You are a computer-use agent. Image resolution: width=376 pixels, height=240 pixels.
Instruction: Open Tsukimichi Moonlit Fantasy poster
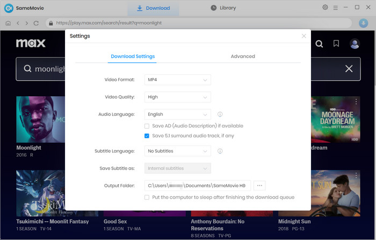coord(40,193)
